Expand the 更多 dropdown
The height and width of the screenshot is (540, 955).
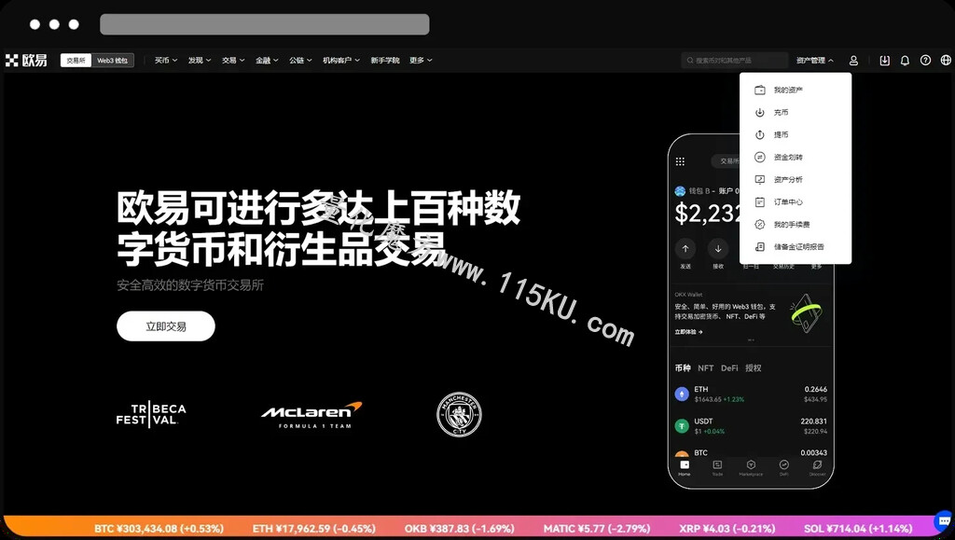(421, 61)
